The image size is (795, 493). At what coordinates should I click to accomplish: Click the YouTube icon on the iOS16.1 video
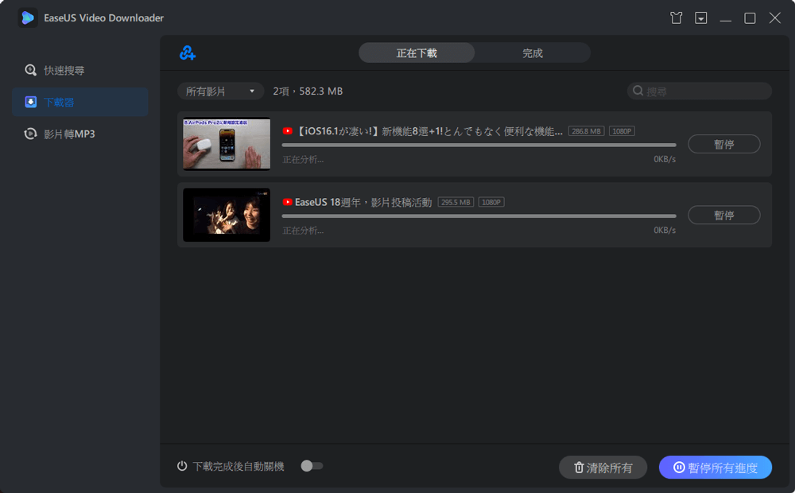point(287,130)
